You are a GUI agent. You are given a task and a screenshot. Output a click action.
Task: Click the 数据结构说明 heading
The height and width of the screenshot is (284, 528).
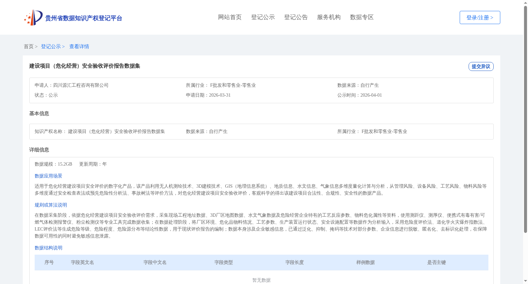(x=49, y=248)
